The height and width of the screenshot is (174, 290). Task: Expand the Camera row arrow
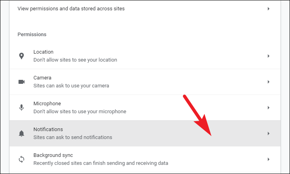click(268, 82)
